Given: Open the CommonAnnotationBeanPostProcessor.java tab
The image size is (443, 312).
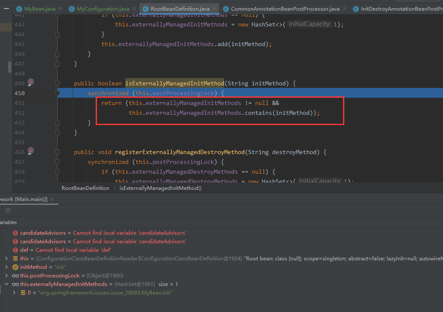Looking at the screenshot, I should (285, 9).
